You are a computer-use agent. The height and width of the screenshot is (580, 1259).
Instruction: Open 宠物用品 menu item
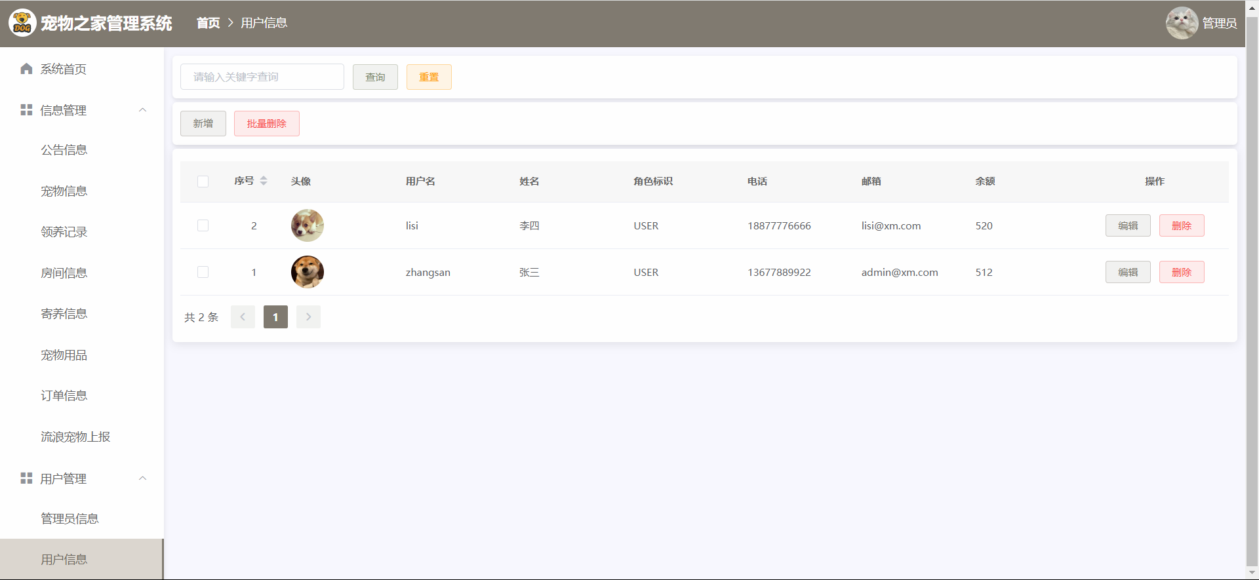point(82,355)
